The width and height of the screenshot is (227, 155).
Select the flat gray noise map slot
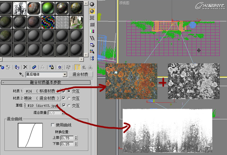62,22
